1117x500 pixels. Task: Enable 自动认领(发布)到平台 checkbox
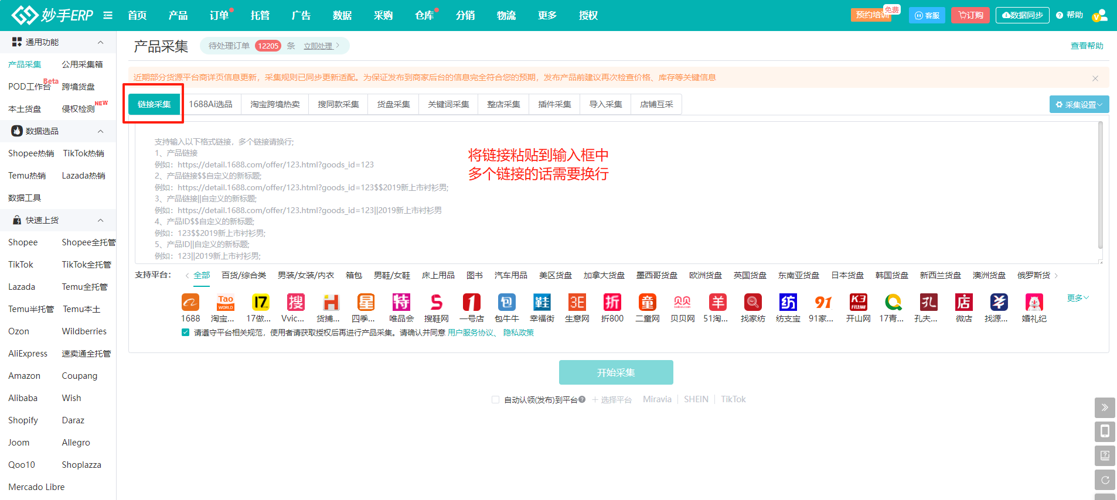(x=495, y=399)
